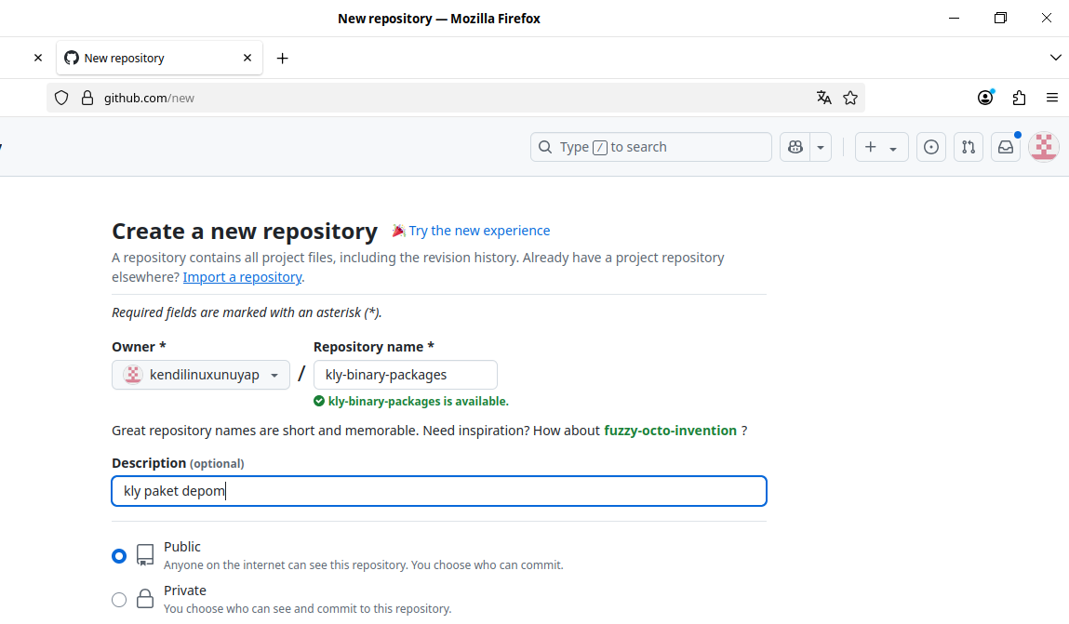Expand the Owner dropdown kendilinuxunuyap
The height and width of the screenshot is (624, 1069).
(201, 375)
